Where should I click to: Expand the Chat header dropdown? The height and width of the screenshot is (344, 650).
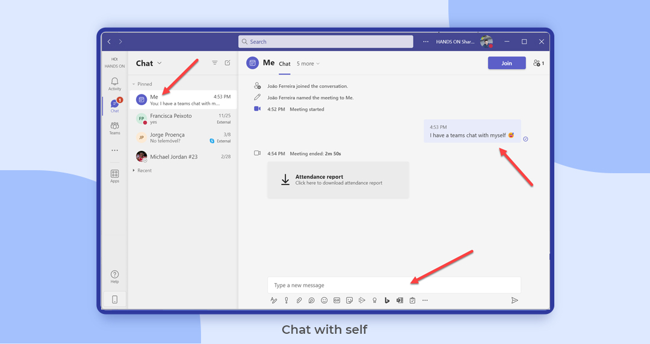159,63
